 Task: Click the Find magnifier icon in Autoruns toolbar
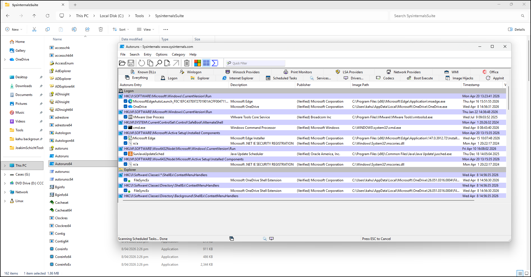pos(159,63)
